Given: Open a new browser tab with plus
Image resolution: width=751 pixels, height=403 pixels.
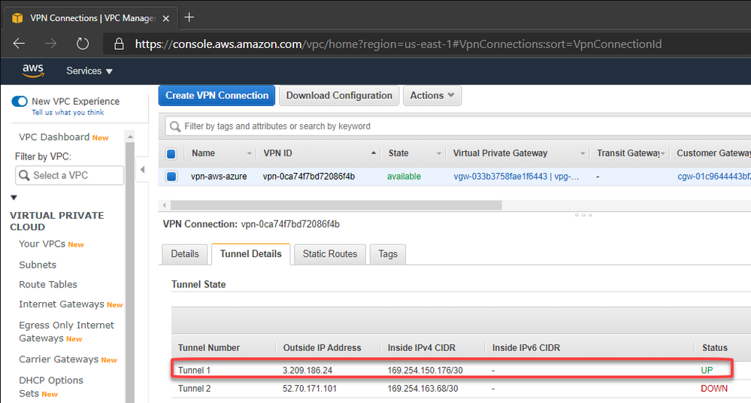Looking at the screenshot, I should pyautogui.click(x=189, y=18).
